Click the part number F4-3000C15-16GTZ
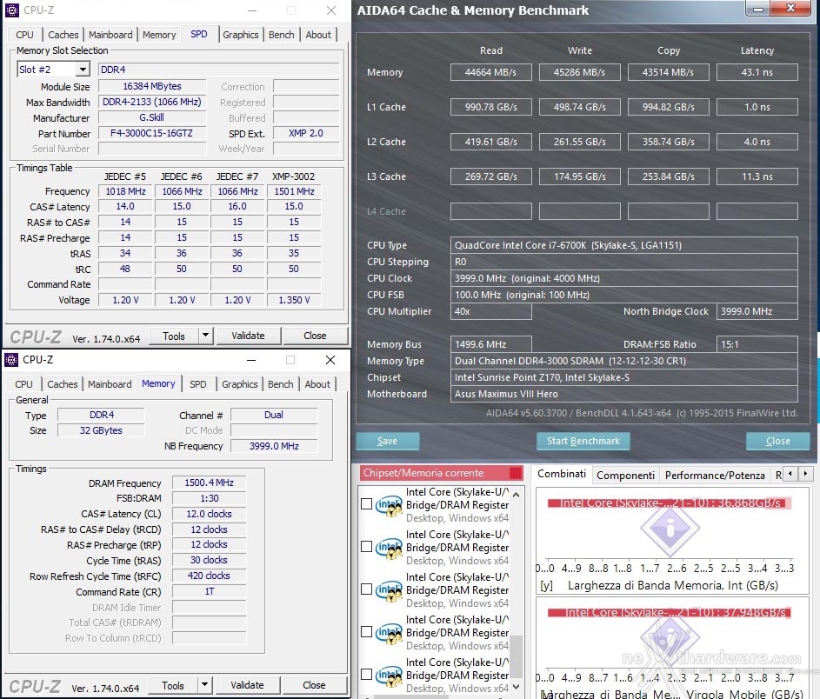 [x=151, y=133]
